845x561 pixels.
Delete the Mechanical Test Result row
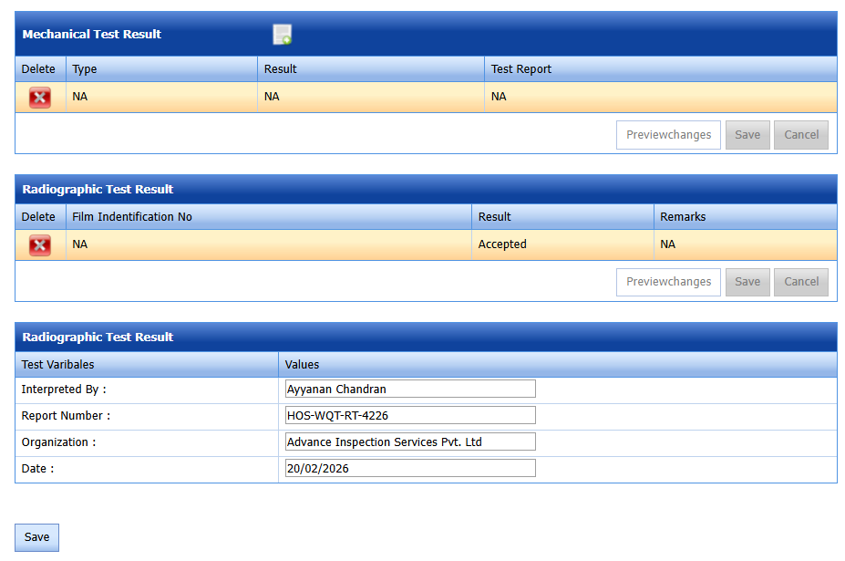[39, 98]
